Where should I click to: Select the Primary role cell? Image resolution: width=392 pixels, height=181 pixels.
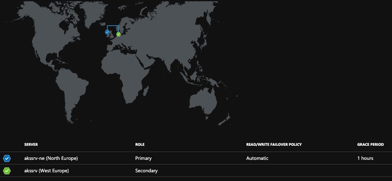pyautogui.click(x=143, y=158)
